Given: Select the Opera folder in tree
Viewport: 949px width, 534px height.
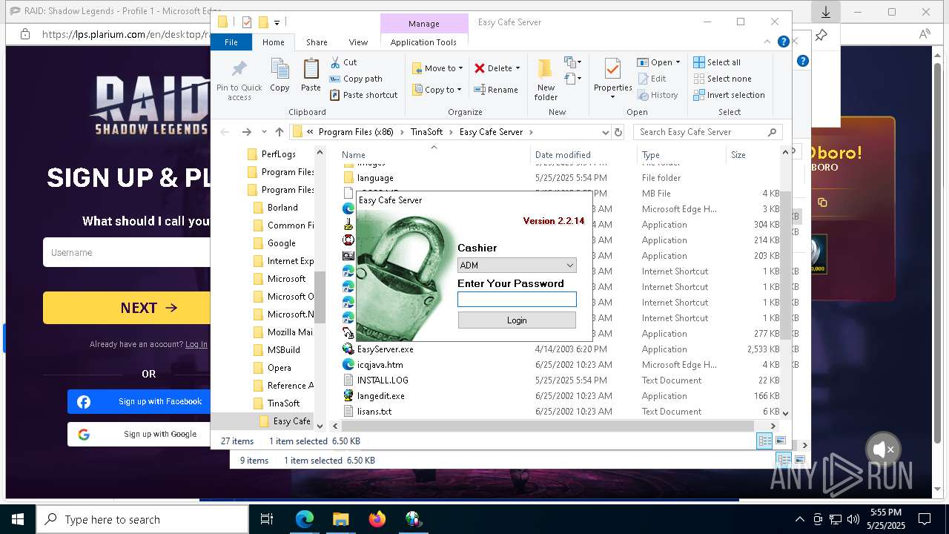Looking at the screenshot, I should click(279, 368).
